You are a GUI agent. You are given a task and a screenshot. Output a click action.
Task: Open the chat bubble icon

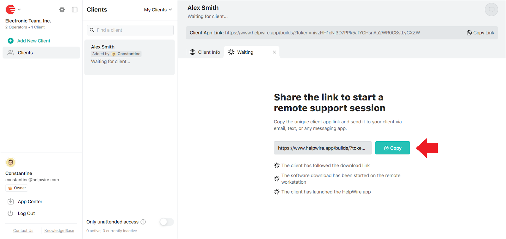coord(491,9)
